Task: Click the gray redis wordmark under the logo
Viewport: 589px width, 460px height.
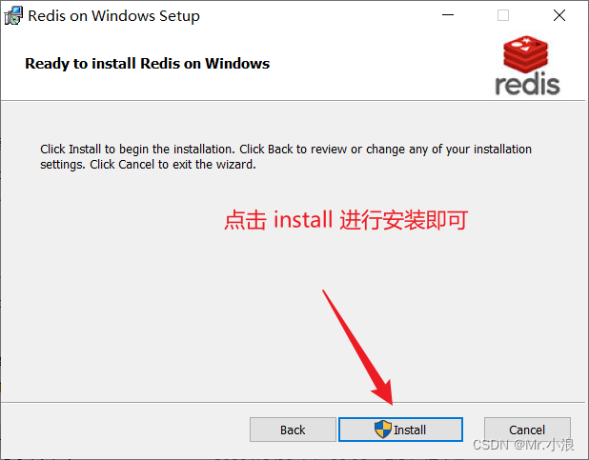Action: tap(527, 84)
